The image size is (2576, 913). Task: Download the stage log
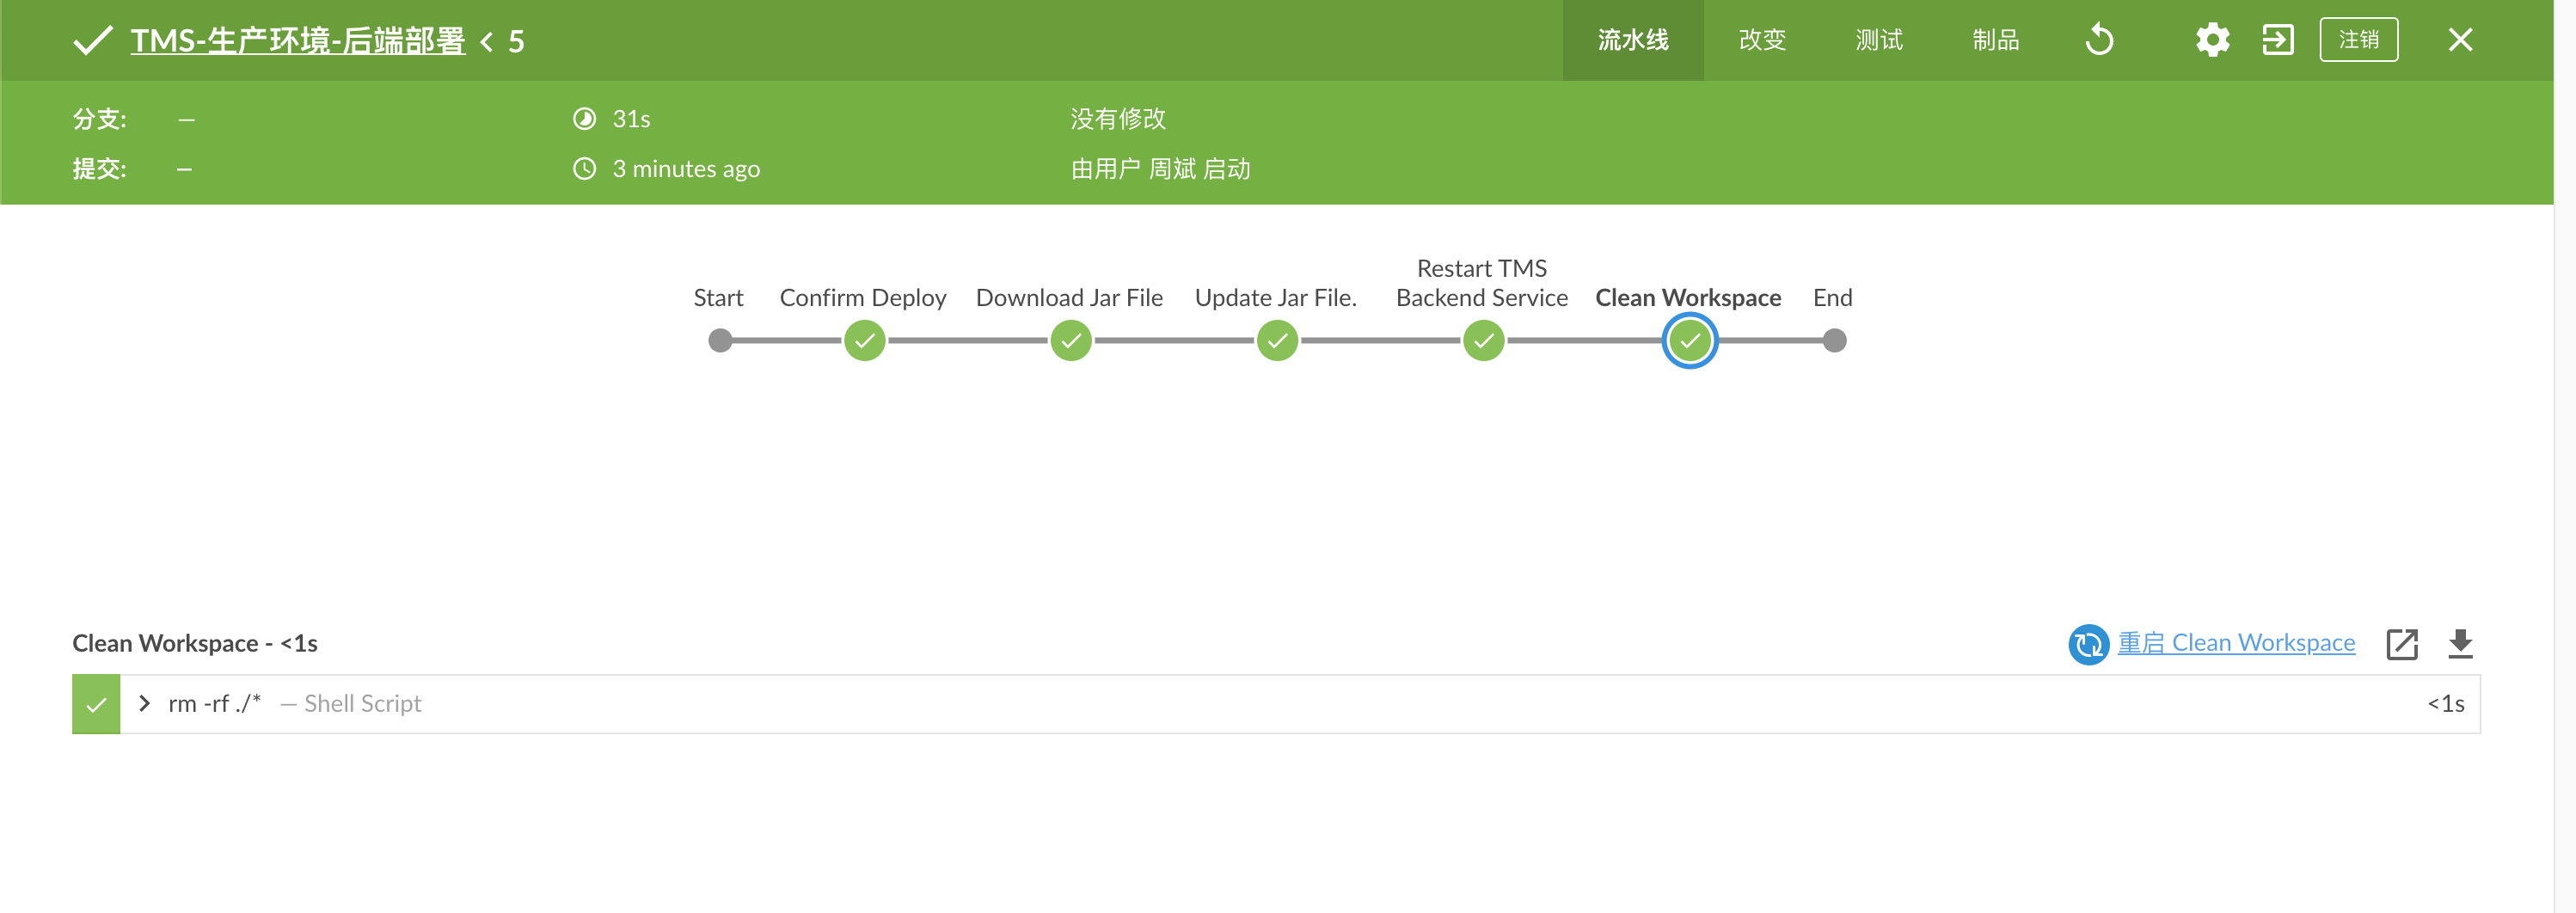click(2460, 644)
